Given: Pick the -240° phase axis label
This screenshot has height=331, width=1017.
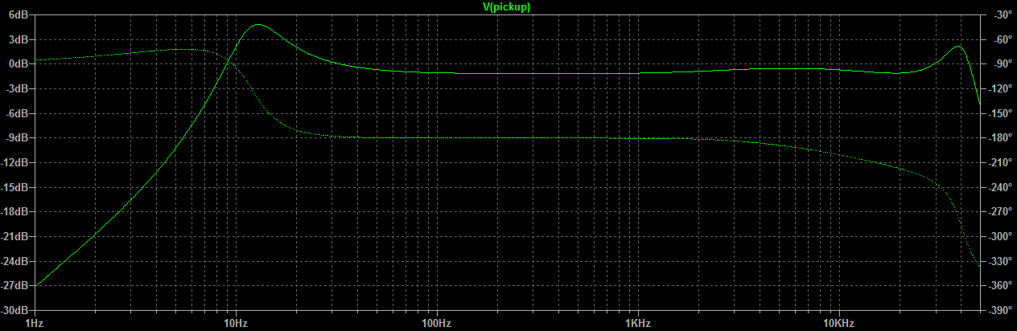Looking at the screenshot, I should [998, 187].
